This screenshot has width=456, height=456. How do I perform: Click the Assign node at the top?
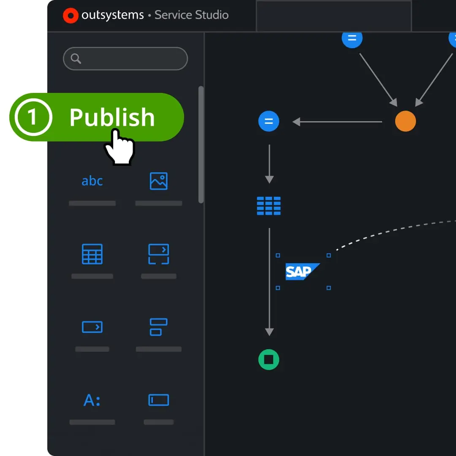coord(352,38)
